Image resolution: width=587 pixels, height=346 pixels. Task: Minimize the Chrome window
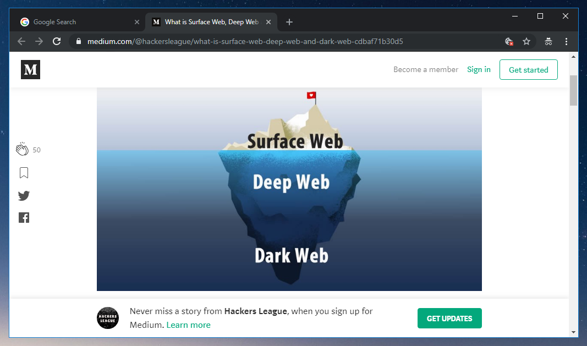[x=515, y=16]
